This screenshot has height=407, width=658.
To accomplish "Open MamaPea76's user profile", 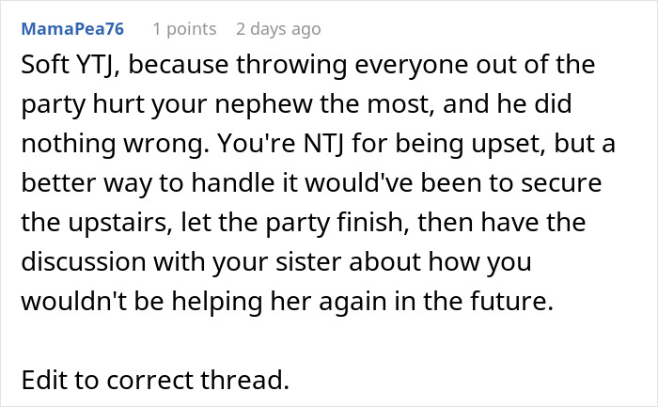I will pos(71,29).
